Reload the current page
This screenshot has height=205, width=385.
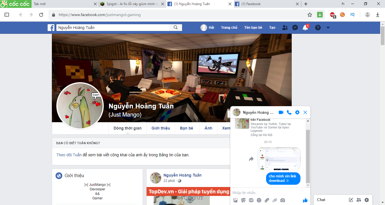[41, 15]
